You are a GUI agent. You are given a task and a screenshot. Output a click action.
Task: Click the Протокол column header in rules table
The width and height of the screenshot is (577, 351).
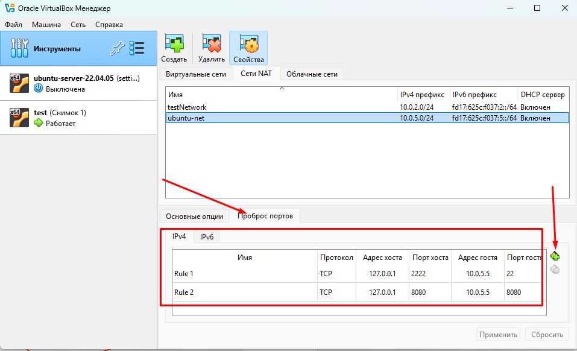336,258
